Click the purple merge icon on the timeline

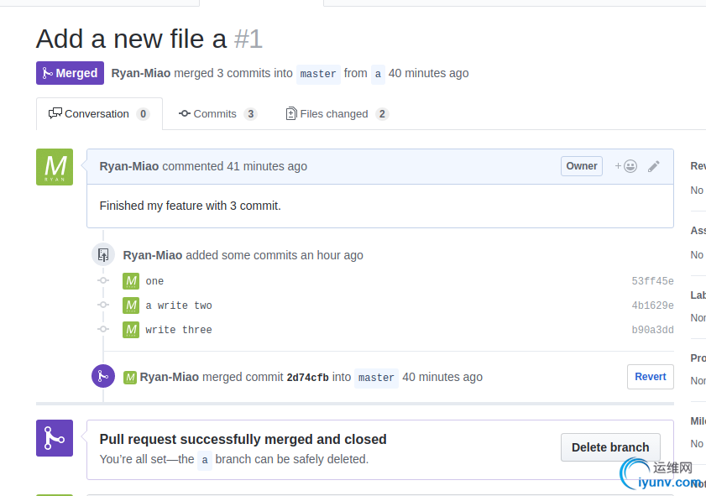[103, 376]
